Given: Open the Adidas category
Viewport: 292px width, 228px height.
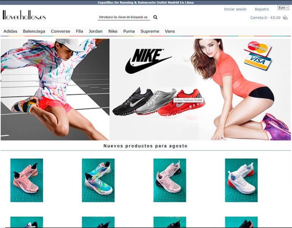Looking at the screenshot, I should [x=10, y=31].
